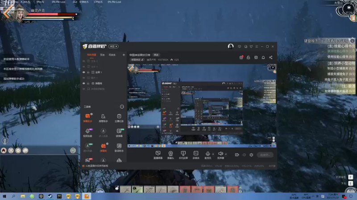Expand speaker options arrow
The image size is (357, 200).
click(226, 154)
